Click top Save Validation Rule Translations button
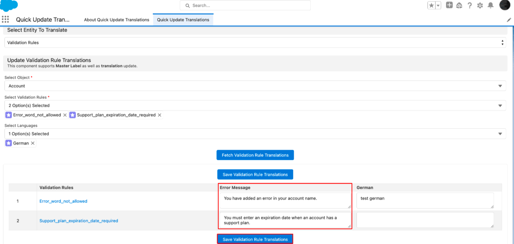Image resolution: width=514 pixels, height=244 pixels. pos(255,175)
